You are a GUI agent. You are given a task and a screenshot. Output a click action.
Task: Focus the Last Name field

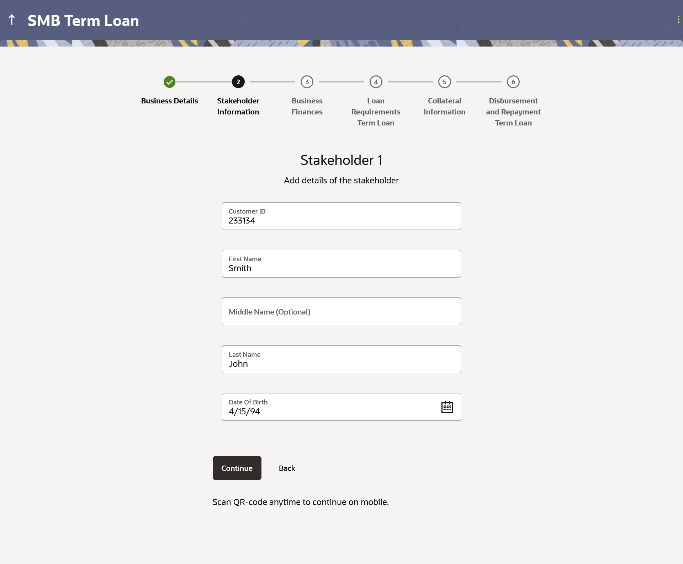click(341, 359)
